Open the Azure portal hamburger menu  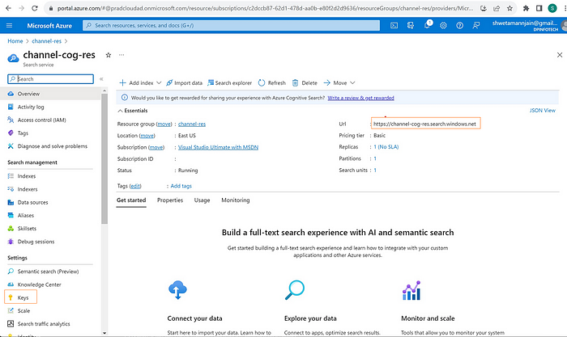(10, 26)
